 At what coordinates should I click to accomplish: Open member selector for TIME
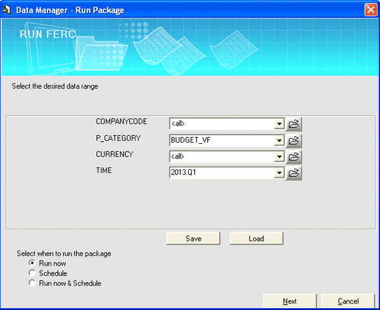coord(294,173)
